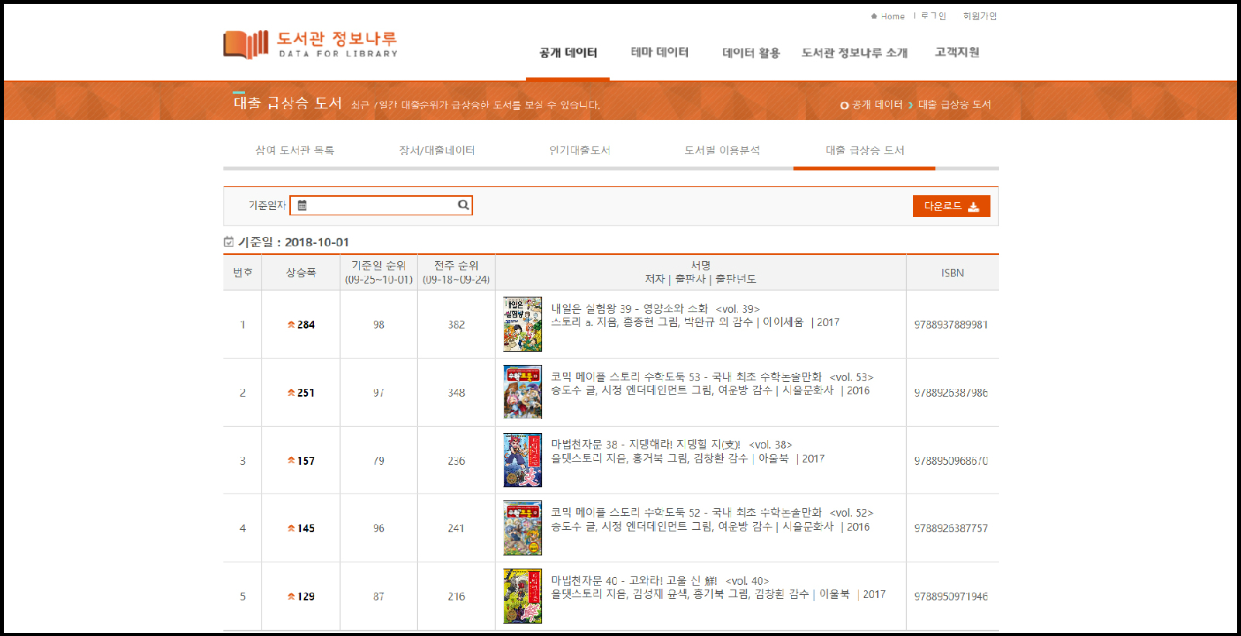Screen dimensions: 1241x636
Task: Click up-arrow icon beside 284
Action: 291,325
